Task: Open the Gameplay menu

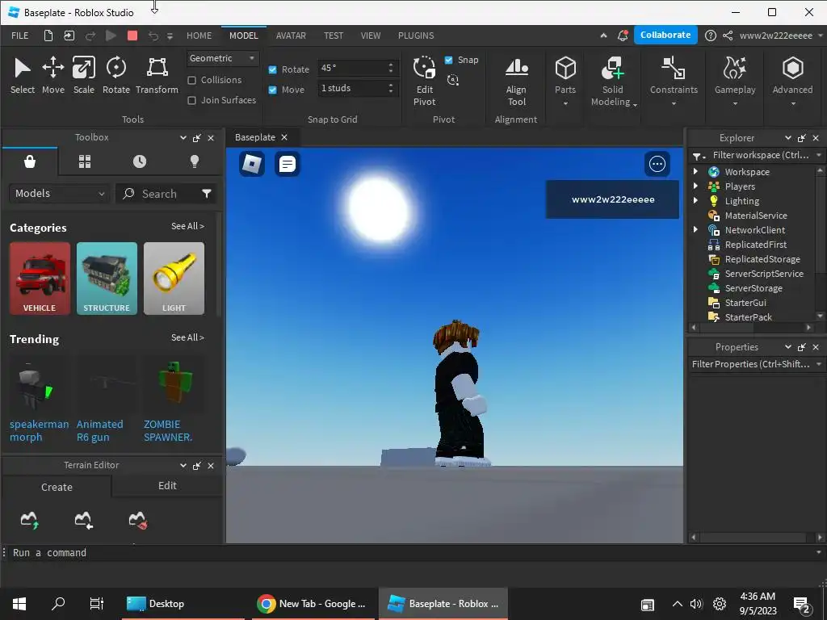Action: [x=735, y=81]
